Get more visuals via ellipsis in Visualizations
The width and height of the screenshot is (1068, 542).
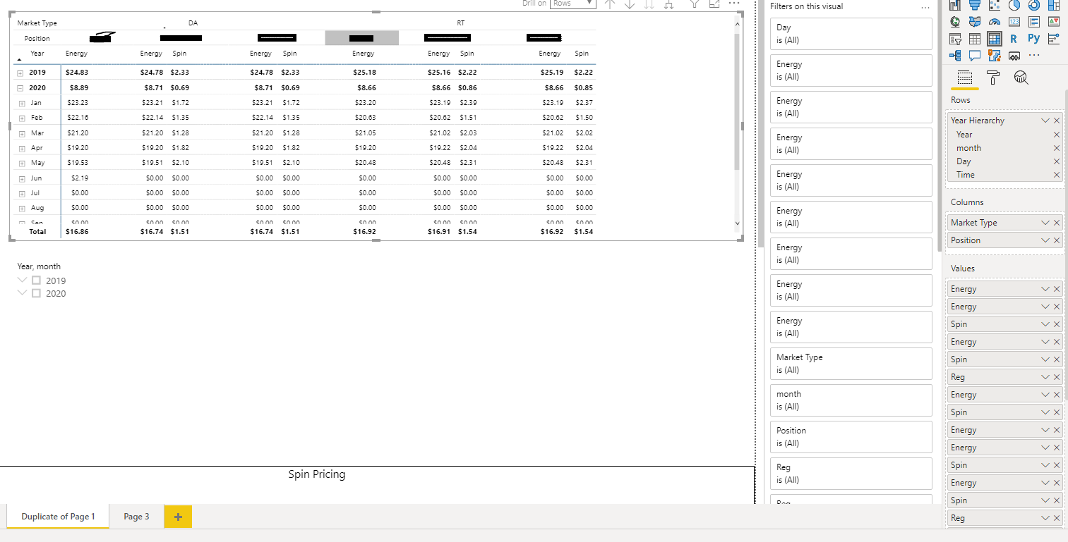coord(1034,56)
